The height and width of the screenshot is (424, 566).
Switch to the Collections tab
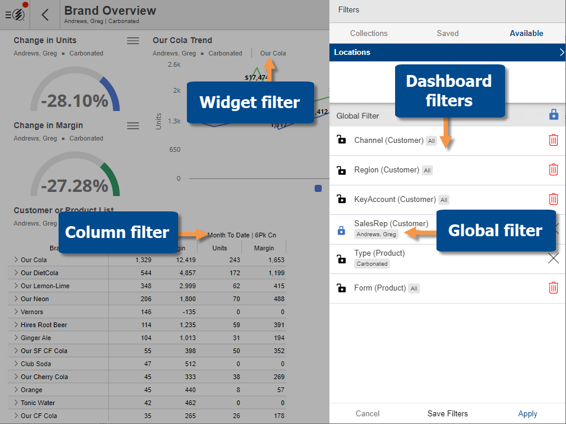pyautogui.click(x=368, y=34)
